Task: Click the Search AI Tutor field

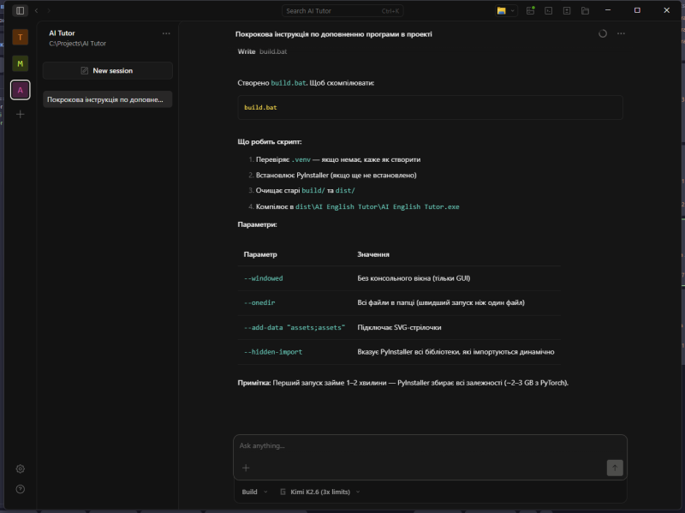Action: tap(342, 11)
